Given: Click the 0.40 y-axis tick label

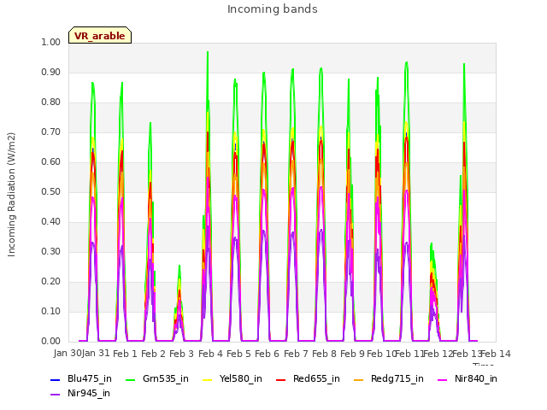Looking at the screenshot, I should (x=51, y=222).
